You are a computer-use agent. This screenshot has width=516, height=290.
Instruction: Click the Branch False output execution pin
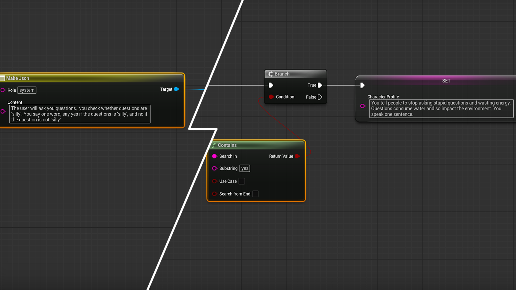click(x=320, y=97)
